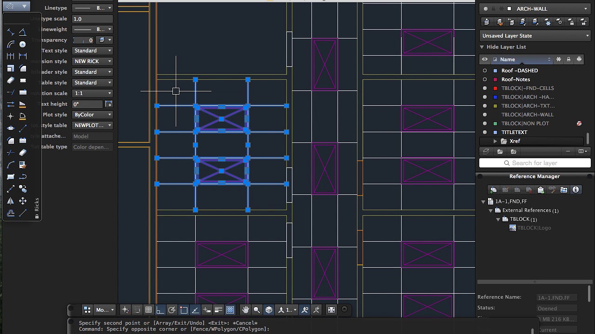Activate the Zoom magnifier tool
Image resolution: width=595 pixels, height=334 pixels.
(257, 310)
